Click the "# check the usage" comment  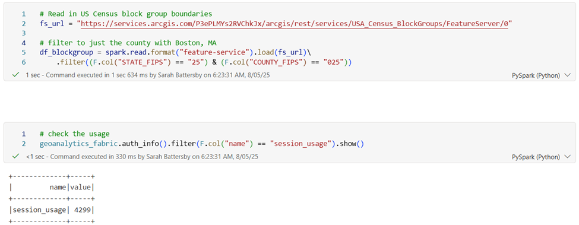coord(75,134)
